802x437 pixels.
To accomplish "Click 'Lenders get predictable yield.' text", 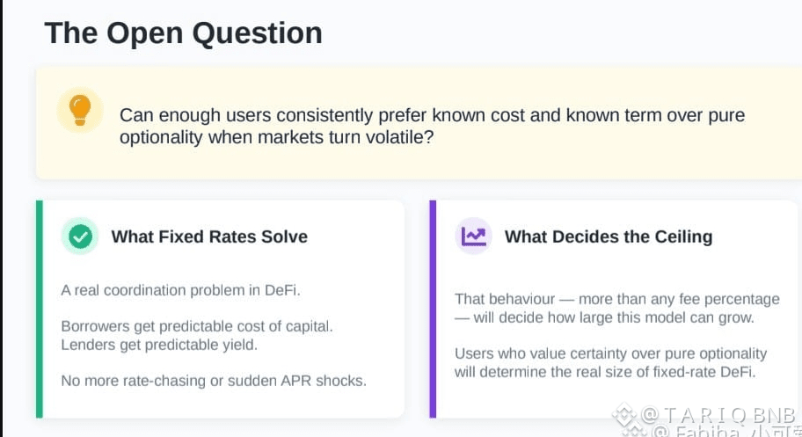I will coord(159,345).
